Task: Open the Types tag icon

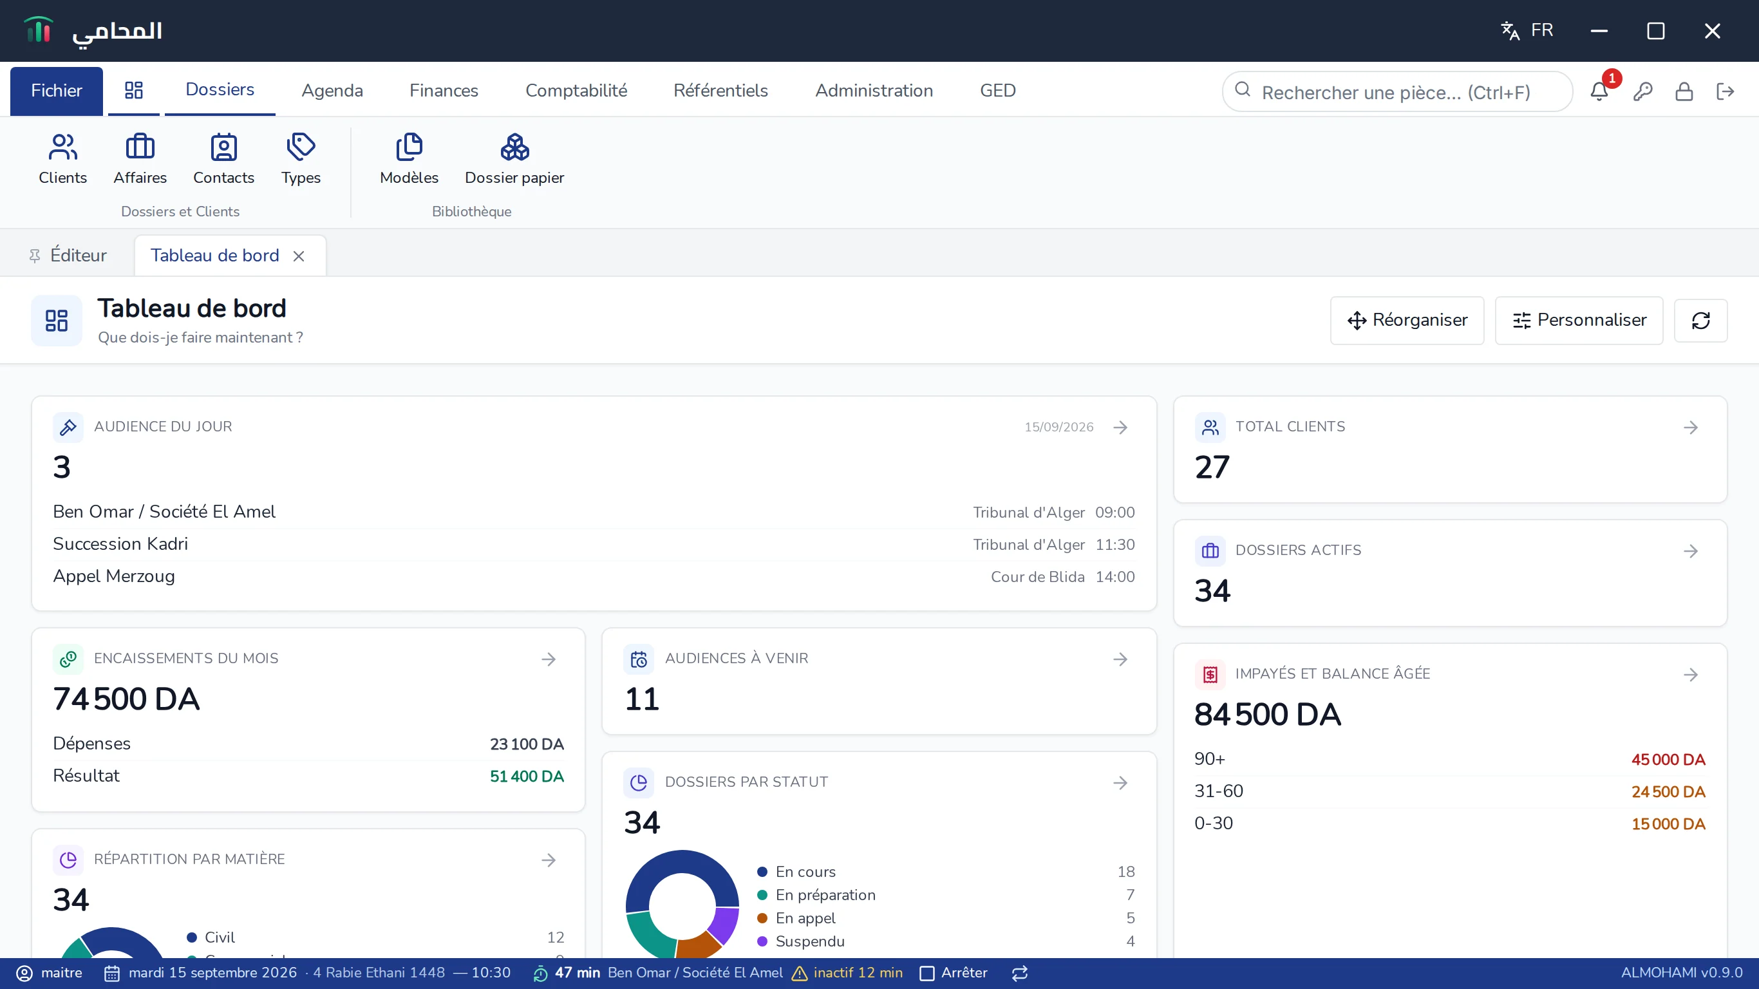Action: 301,159
